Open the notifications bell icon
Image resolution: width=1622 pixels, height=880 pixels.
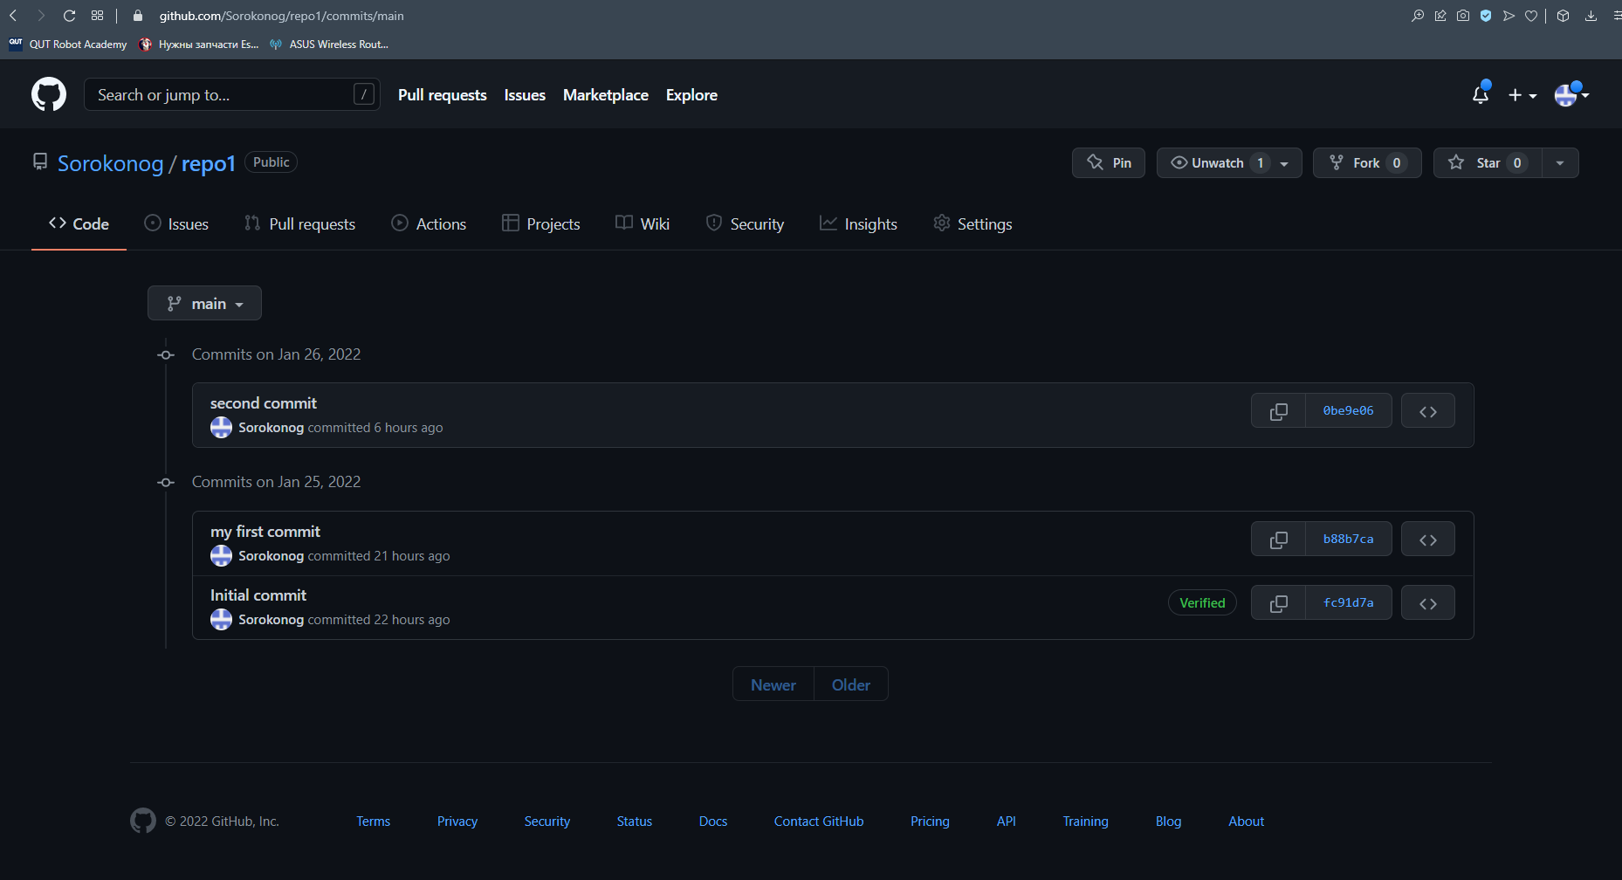click(1480, 94)
